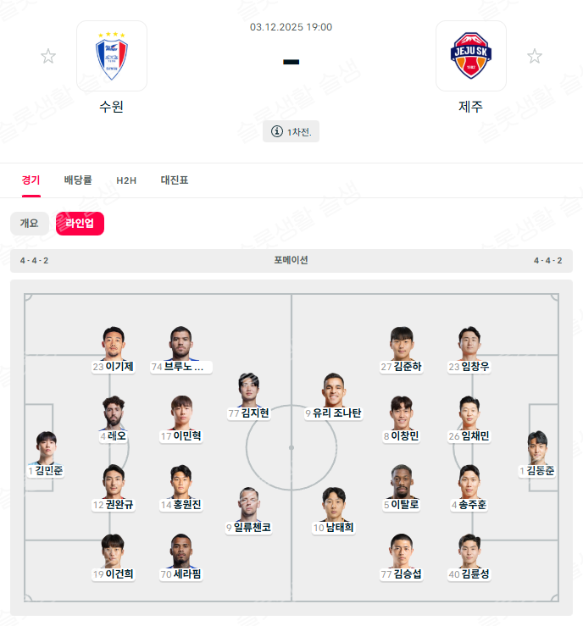Open the 수원 team crest logo

tap(112, 56)
